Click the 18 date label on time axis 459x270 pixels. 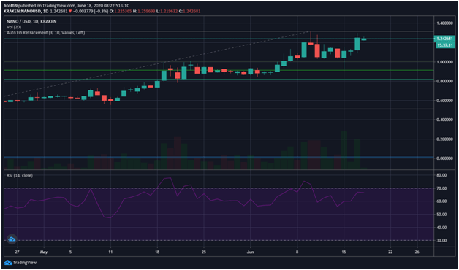pyautogui.click(x=157, y=252)
